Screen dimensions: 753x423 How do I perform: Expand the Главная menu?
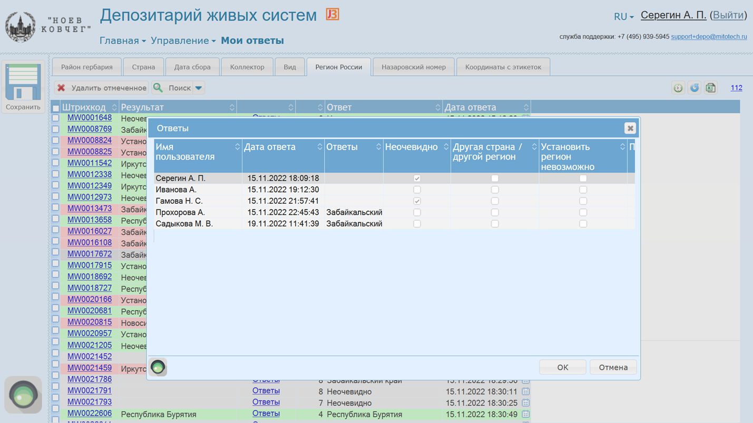(x=122, y=41)
